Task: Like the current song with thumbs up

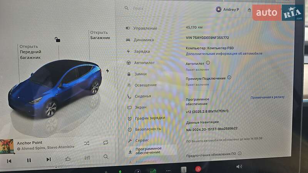Action: (x=68, y=158)
